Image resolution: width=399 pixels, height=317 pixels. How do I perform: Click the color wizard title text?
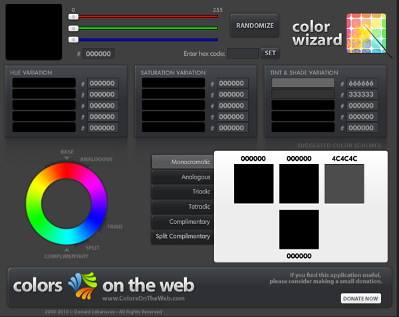point(317,33)
